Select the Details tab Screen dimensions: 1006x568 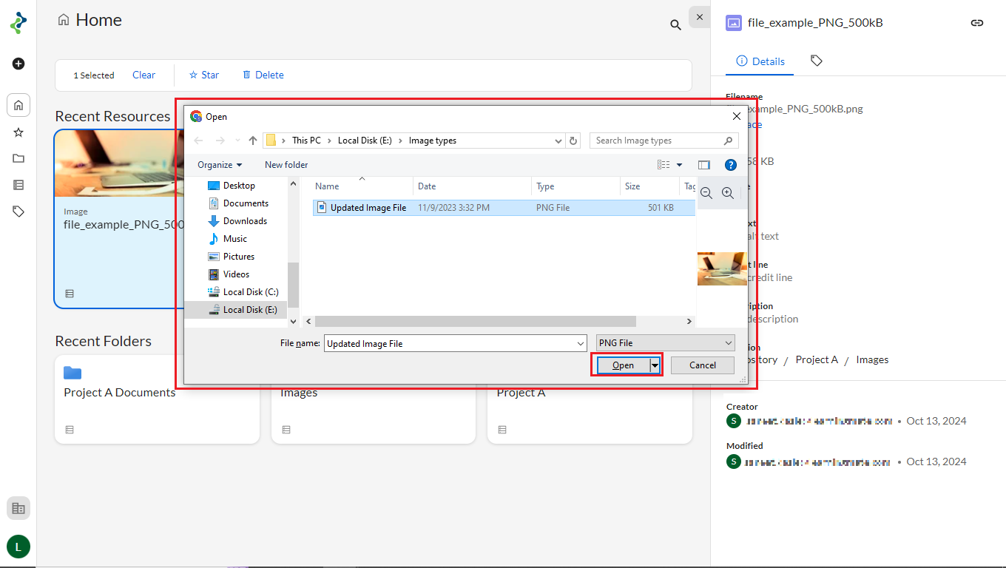760,61
